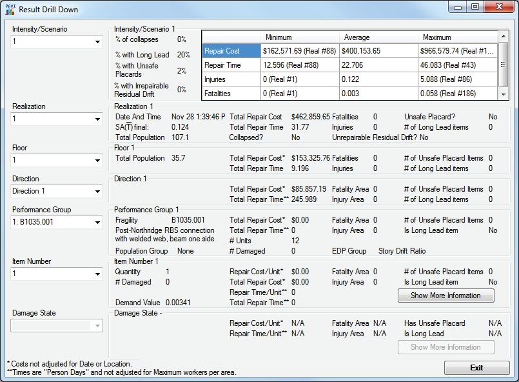Image resolution: width=519 pixels, height=382 pixels.
Task: Click cell $966,579.74 maximum repair cost
Action: tap(458, 51)
